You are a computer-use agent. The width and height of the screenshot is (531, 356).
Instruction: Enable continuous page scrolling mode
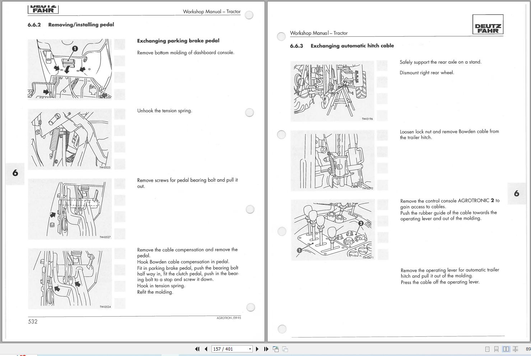pyautogui.click(x=496, y=349)
